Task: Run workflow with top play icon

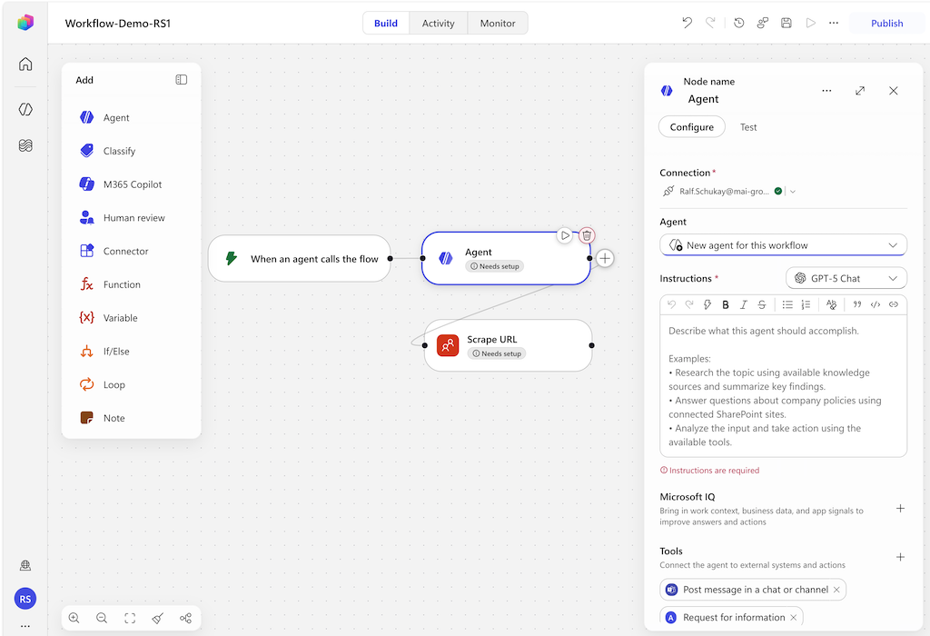Action: pyautogui.click(x=810, y=23)
